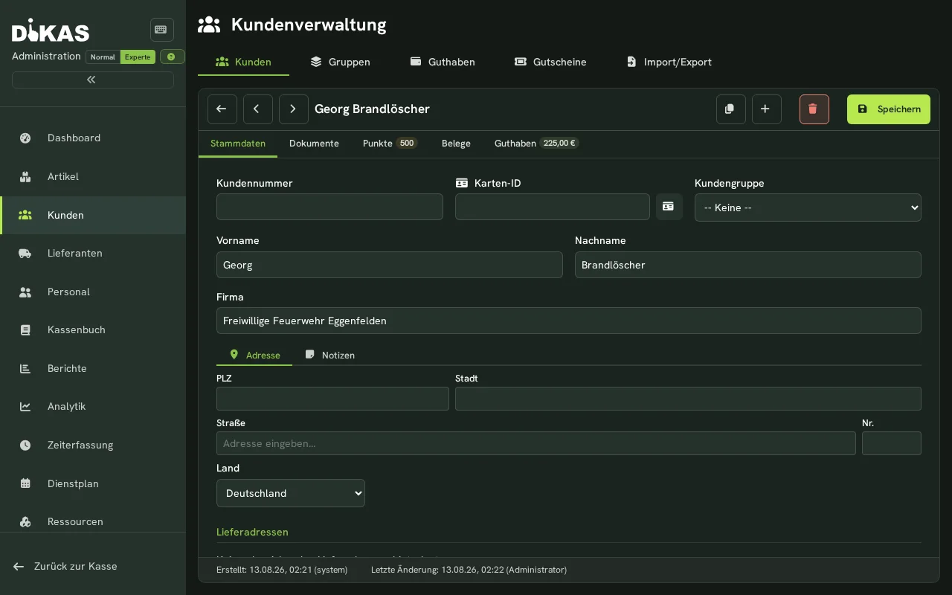This screenshot has width=952, height=595.
Task: Open the on-screen keyboard icon
Action: point(161,30)
